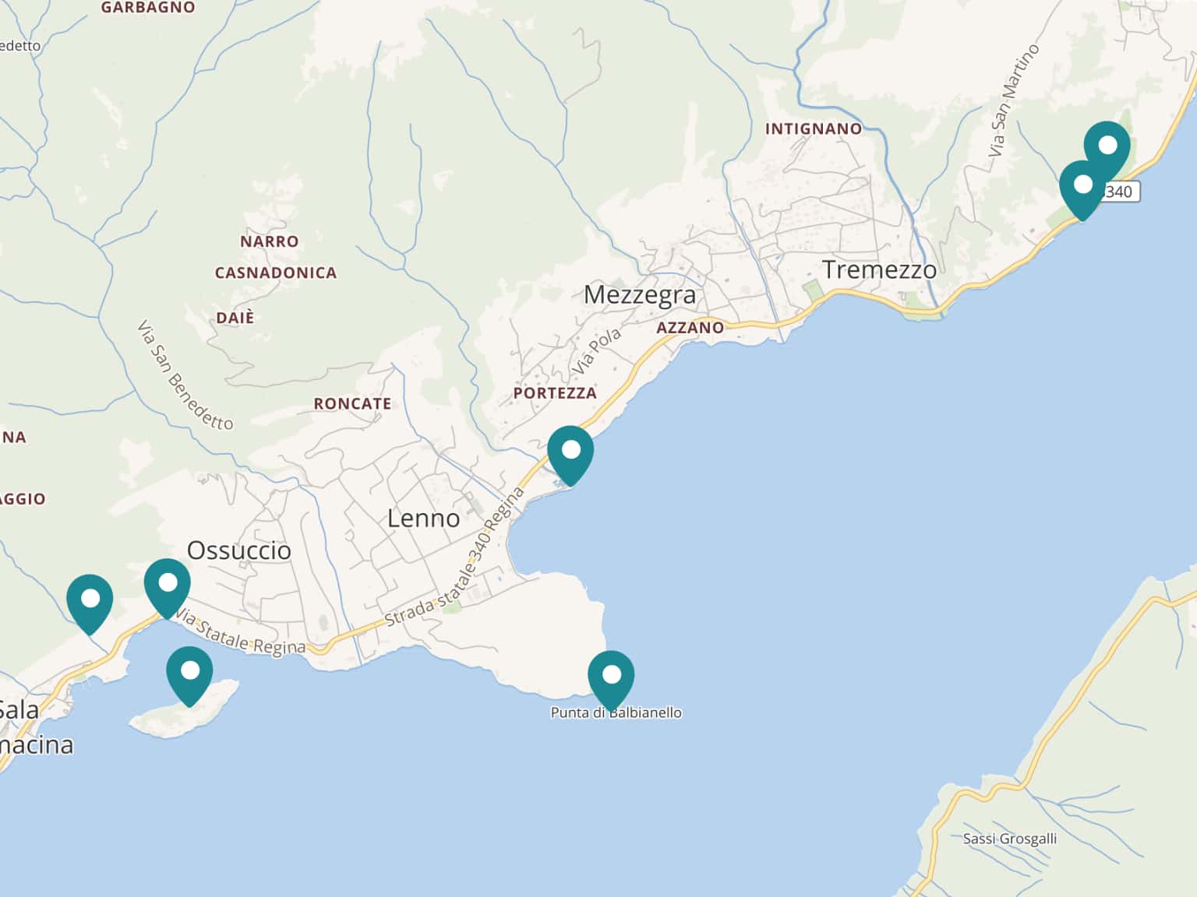Click the pin next to the 340 shield
Viewport: 1197px width, 897px height.
click(1082, 187)
